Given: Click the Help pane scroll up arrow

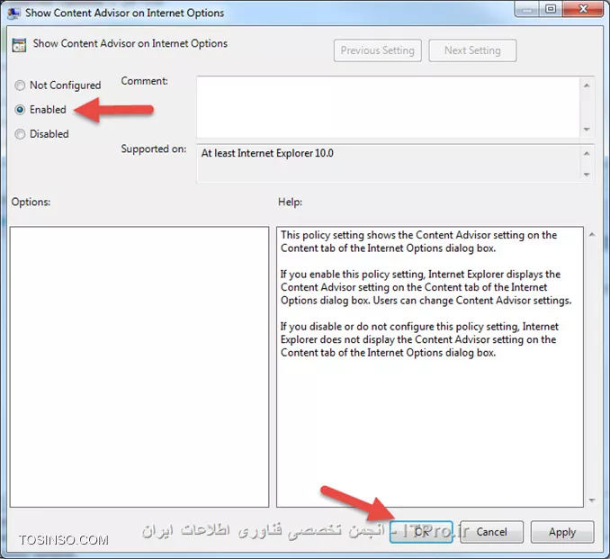Looking at the screenshot, I should pos(592,234).
